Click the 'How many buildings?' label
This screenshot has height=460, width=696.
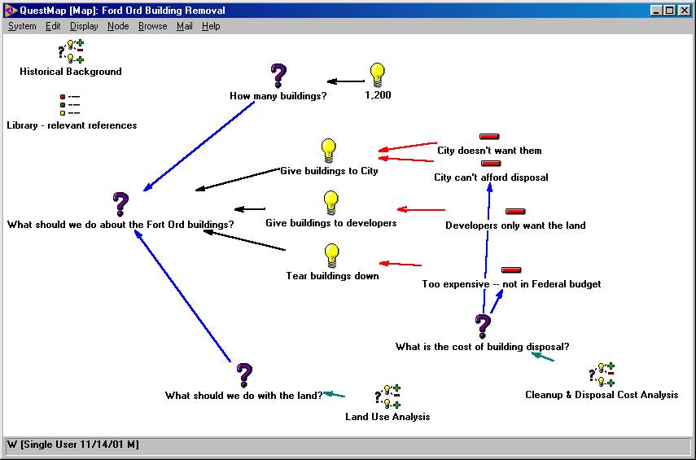tap(278, 95)
